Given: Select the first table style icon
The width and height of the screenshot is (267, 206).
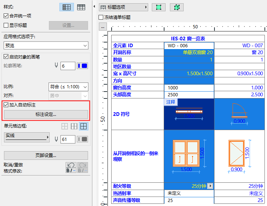Looking at the screenshot, I should (x=67, y=7).
